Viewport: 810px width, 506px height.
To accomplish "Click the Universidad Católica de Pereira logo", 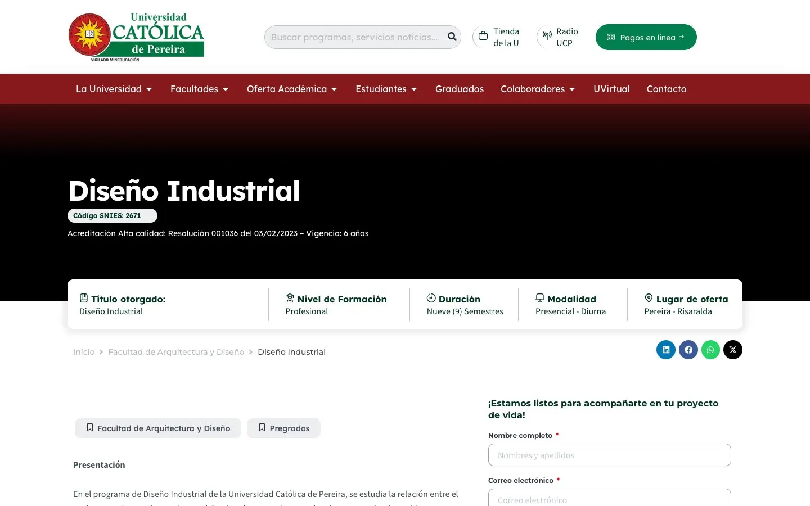I will coord(136,37).
